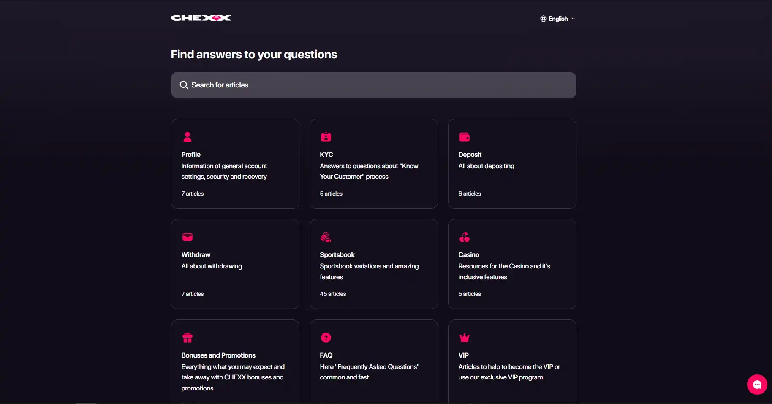Click "45 articles" under Sportsbook
This screenshot has width=772, height=404.
tap(333, 294)
